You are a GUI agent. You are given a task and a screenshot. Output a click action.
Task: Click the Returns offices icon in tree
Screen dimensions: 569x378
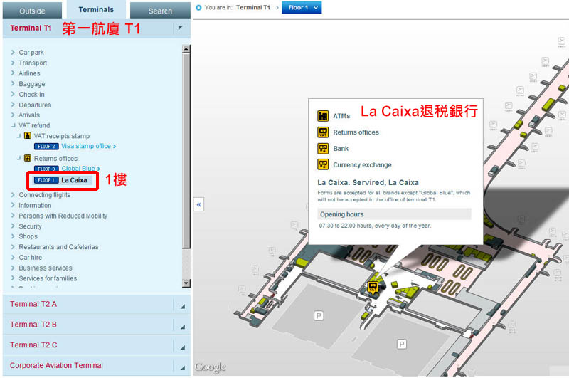click(x=28, y=158)
